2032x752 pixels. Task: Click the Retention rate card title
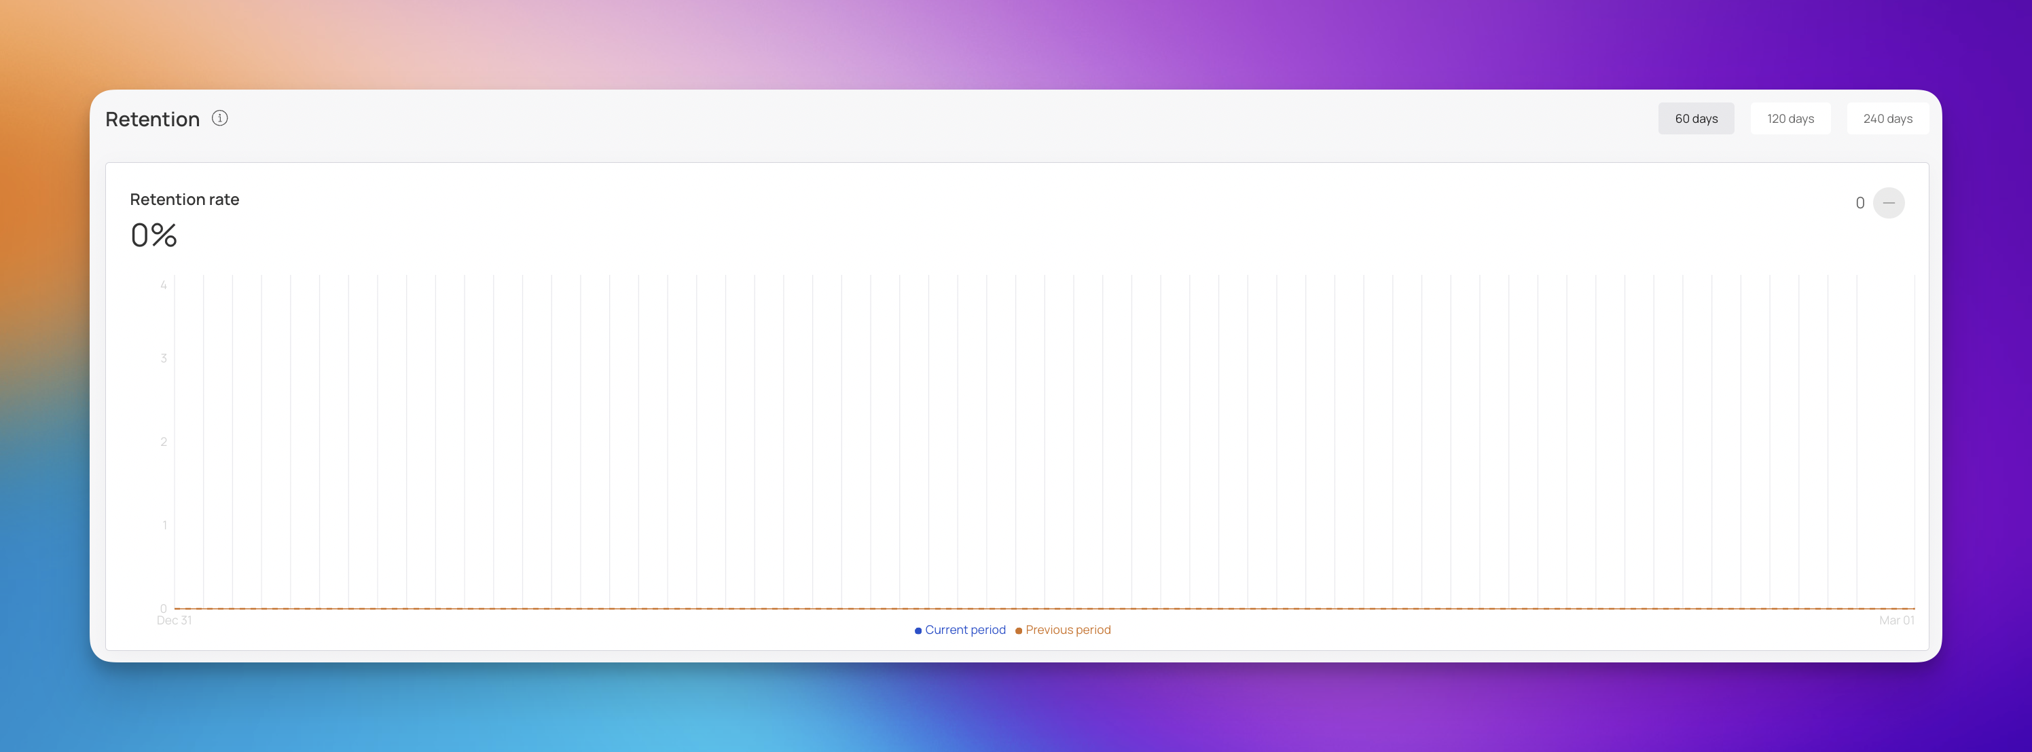point(185,200)
